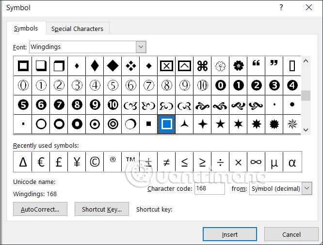Select the recently used alpha symbol

[x=292, y=162]
